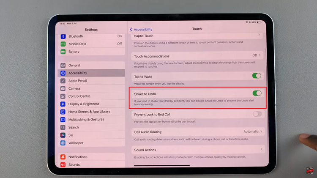Tap the red Sounds speaker icon
Viewport: 317px width, 178px height.
[63, 164]
